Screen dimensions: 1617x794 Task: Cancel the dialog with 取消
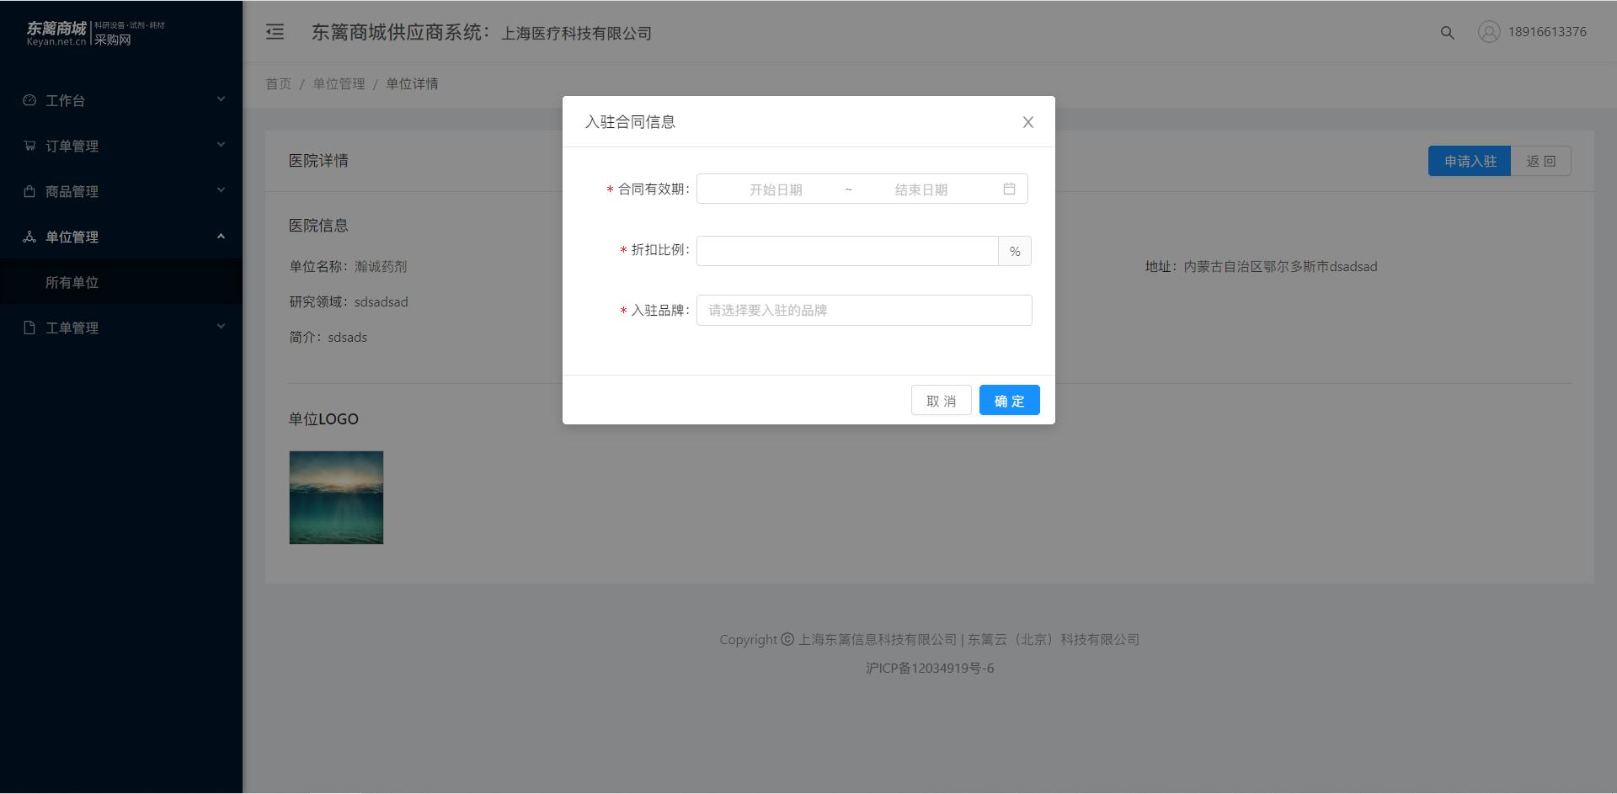click(941, 400)
